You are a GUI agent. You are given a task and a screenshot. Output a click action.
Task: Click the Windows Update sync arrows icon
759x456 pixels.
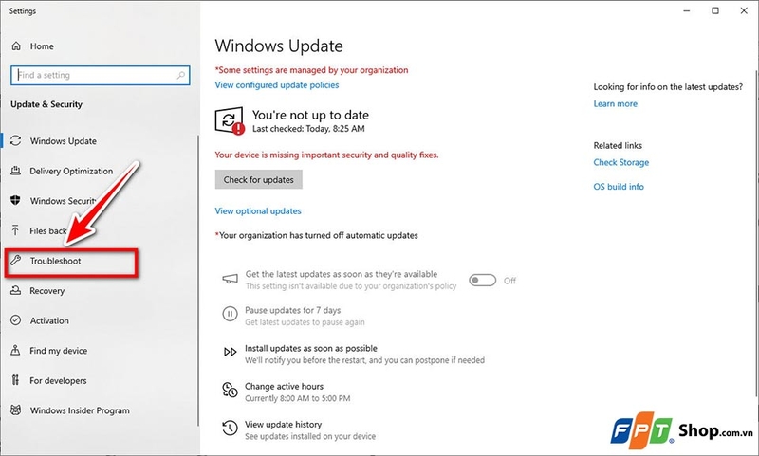coord(15,140)
